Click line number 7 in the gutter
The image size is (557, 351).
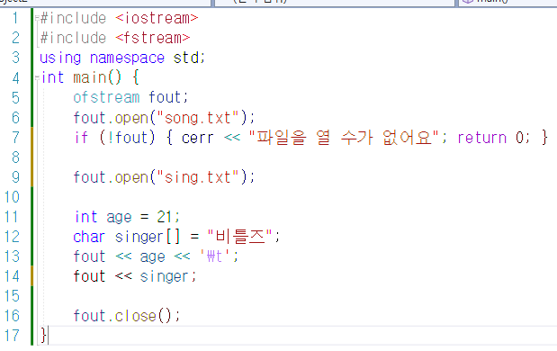15,138
